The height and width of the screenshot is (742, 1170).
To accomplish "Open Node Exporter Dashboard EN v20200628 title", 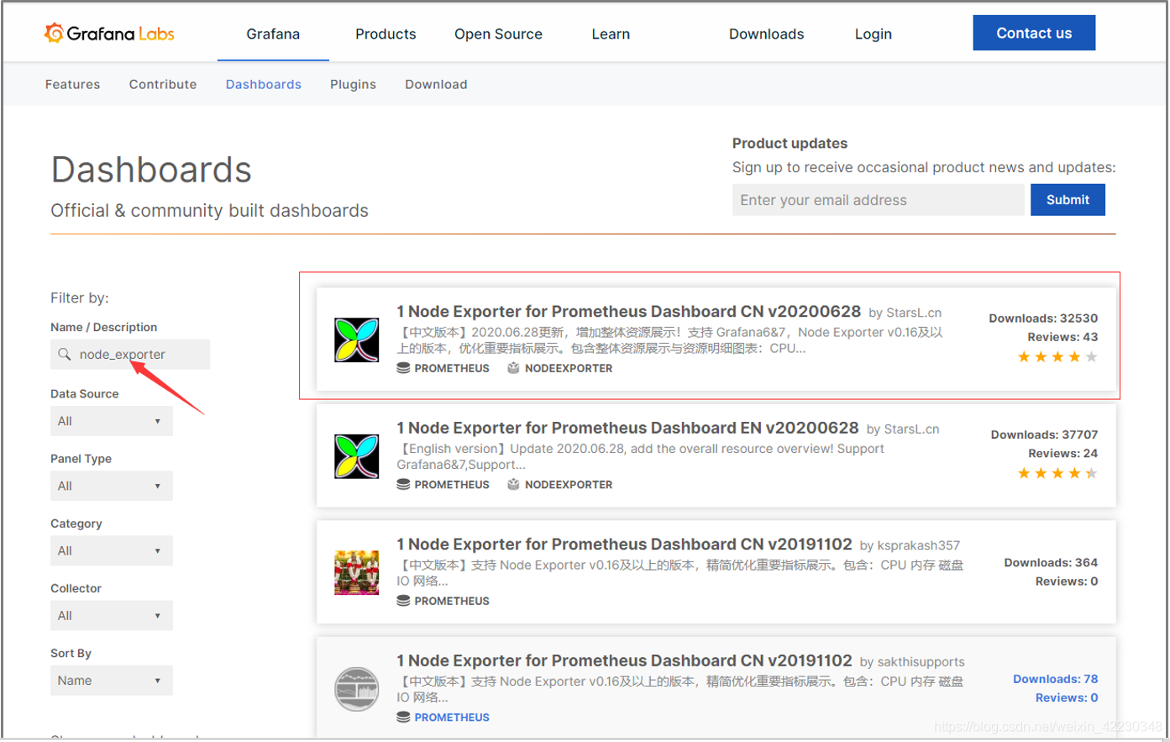I will (627, 429).
